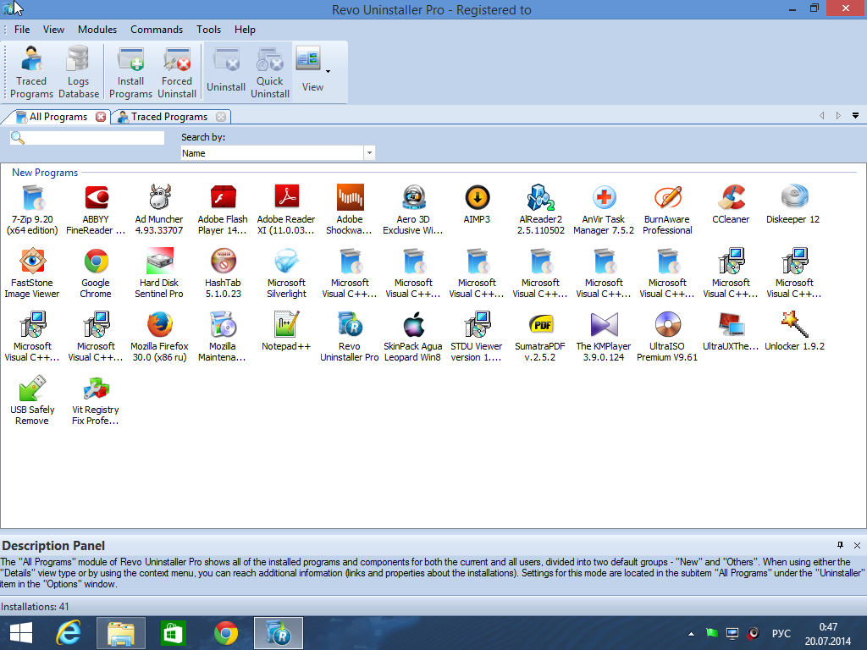Viewport: 867px width, 650px height.
Task: Click the Install Programs toolbar button
Action: coord(130,73)
